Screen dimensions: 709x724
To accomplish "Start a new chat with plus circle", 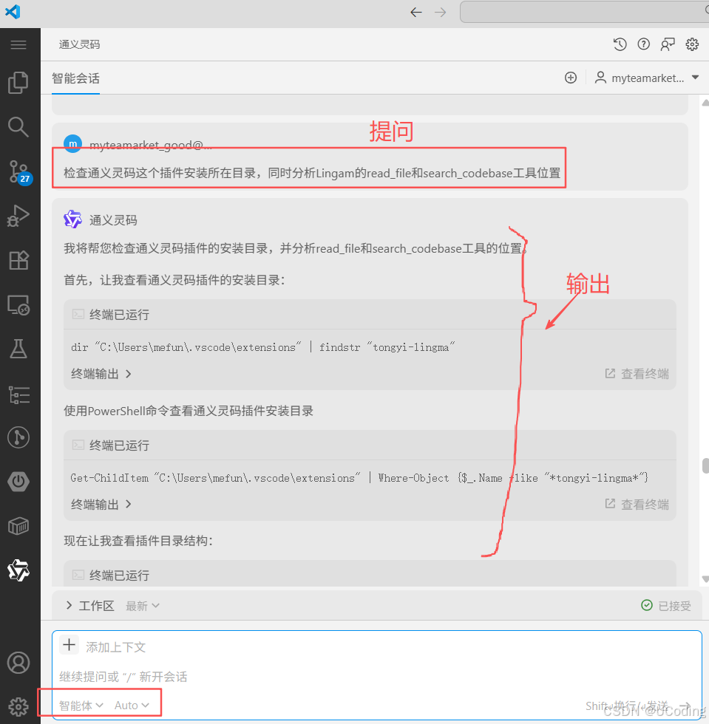I will 571,78.
